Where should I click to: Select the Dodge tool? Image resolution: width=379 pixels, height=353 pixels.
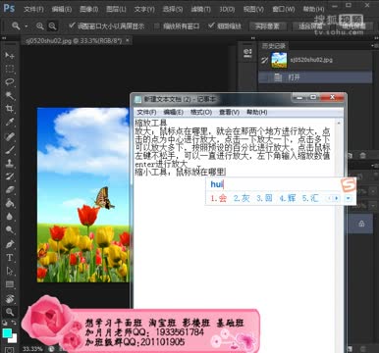10,229
